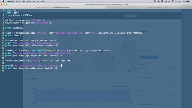Click the collection_names list comprehension line
Image resolution: width=192 pixels, height=108 pixels.
pyautogui.click(x=38, y=61)
